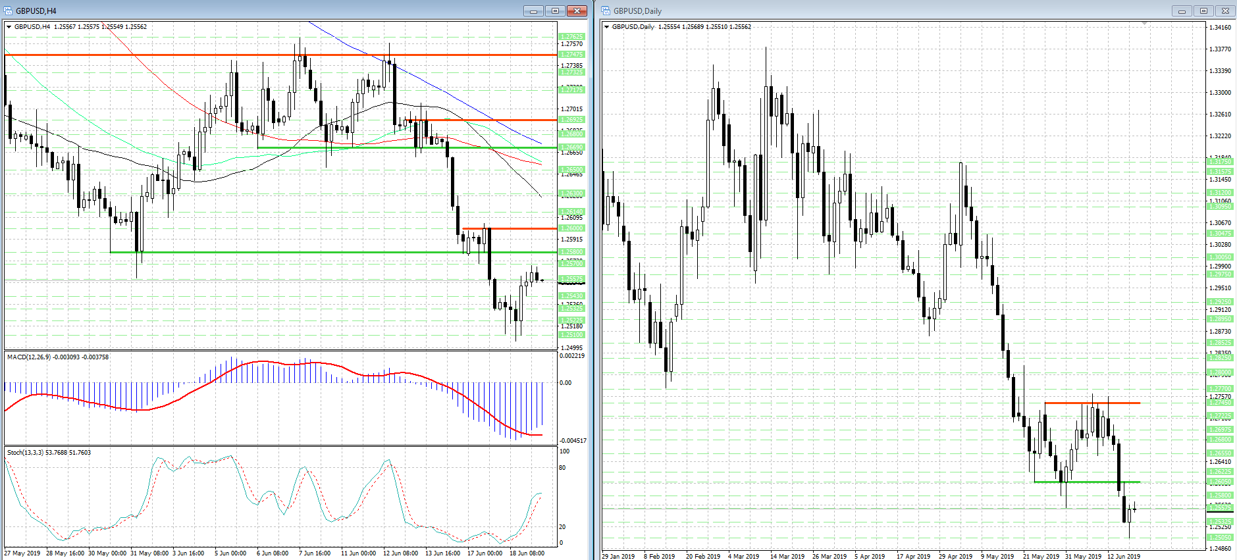This screenshot has width=1237, height=560.
Task: Expand the triangle beside GBPUSD,H4 label
Action: click(9, 27)
